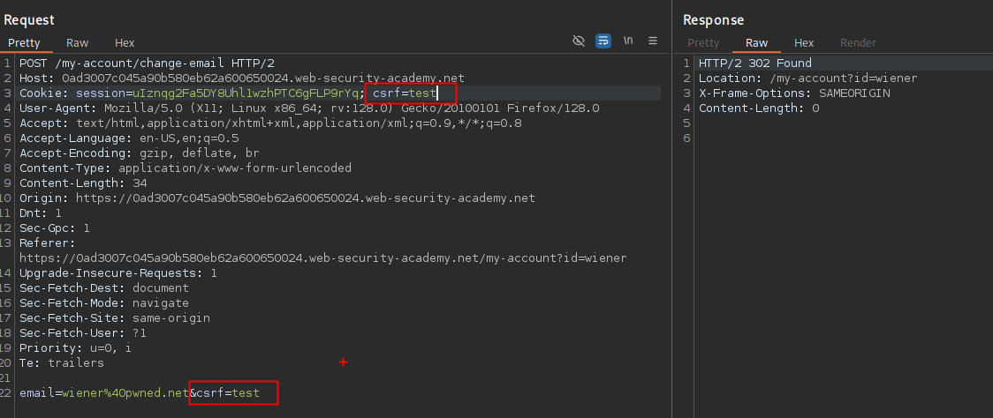Switch to the Request Raw tab
Viewport: 993px width, 418px height.
pos(78,42)
